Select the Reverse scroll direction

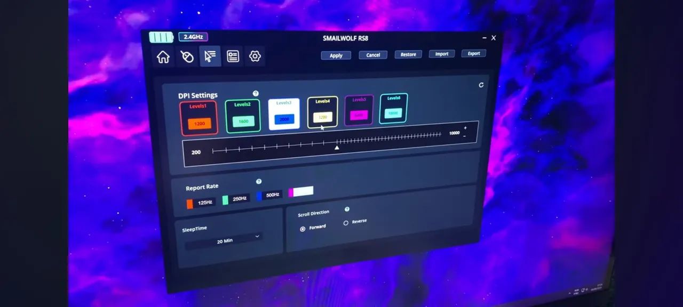point(346,223)
